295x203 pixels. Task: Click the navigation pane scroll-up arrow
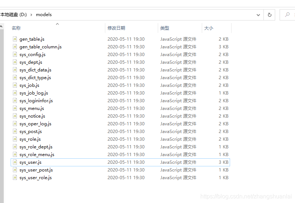click(1, 26)
